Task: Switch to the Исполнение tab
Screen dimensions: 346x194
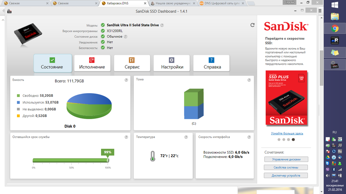Action: 92,63
